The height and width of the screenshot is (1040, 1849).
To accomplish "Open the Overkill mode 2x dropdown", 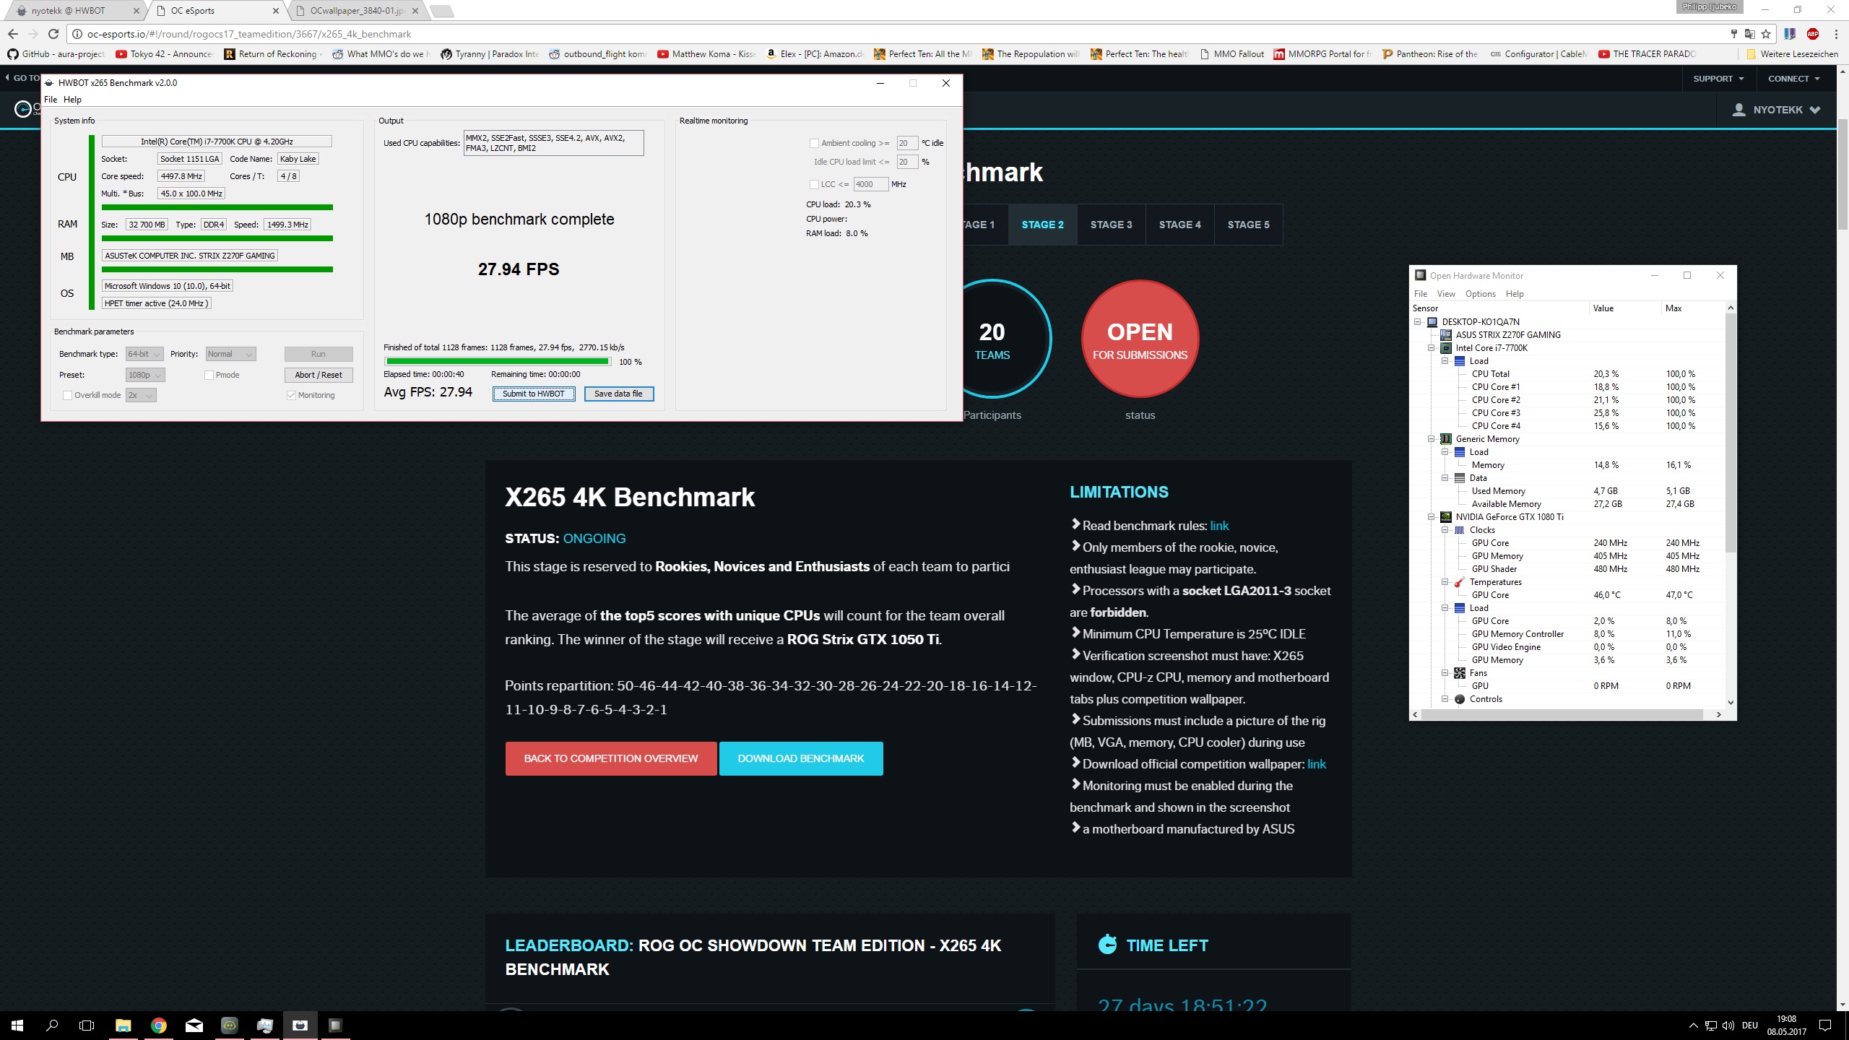I will 141,395.
